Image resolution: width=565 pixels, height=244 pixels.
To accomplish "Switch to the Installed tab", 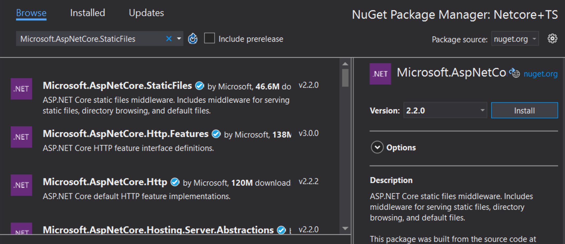I will 88,13.
